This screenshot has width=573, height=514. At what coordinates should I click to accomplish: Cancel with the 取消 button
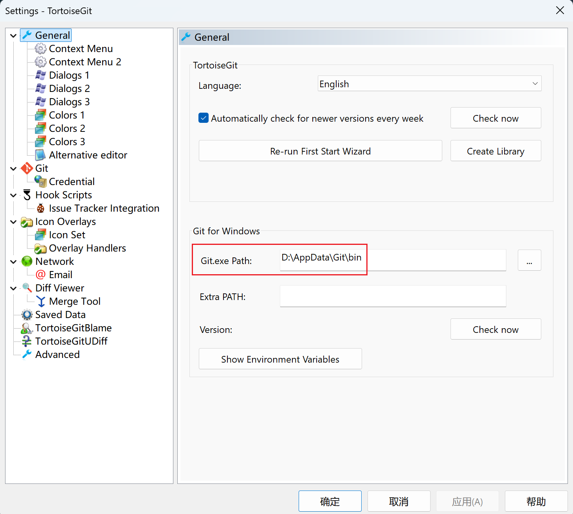point(399,501)
